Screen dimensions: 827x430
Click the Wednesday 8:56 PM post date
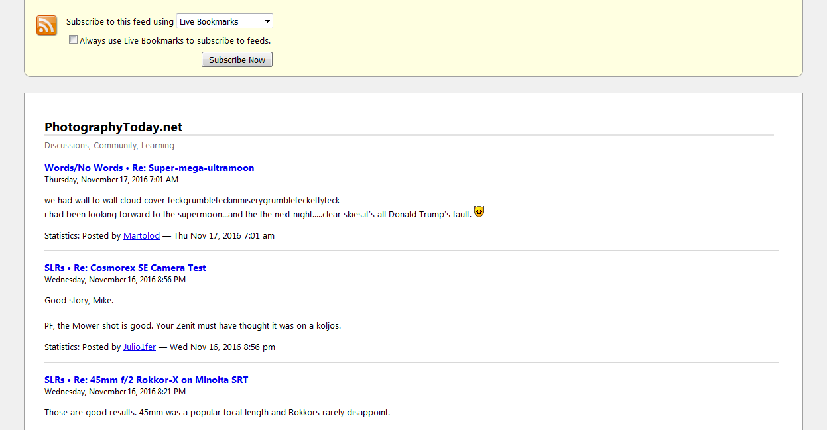tap(115, 280)
